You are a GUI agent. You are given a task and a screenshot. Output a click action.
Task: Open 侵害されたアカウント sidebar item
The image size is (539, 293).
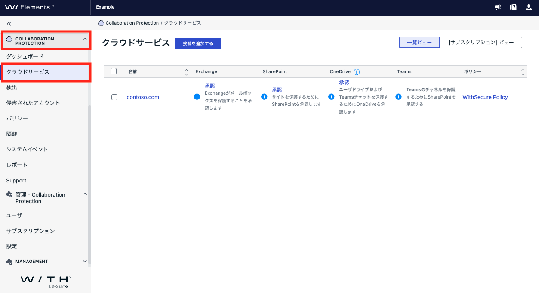[33, 103]
